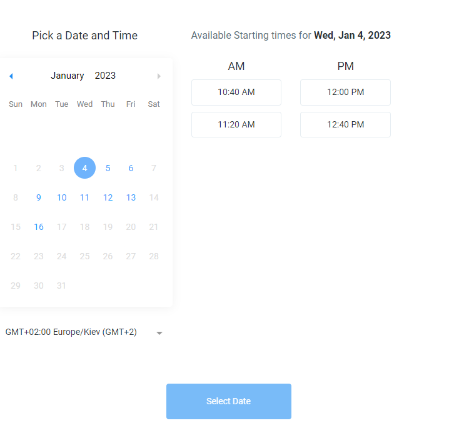449x423 pixels.
Task: Go to next month using right arrow
Action: tap(159, 76)
